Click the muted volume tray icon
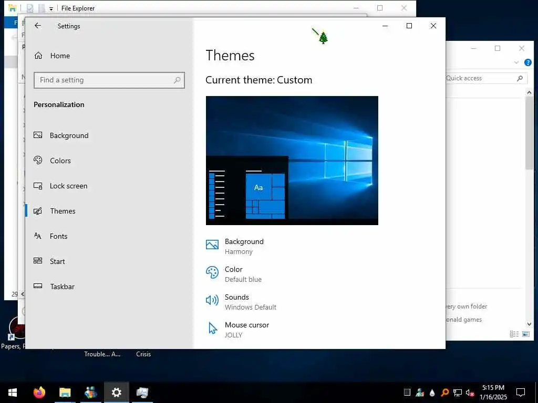Viewport: 538px width, 403px height. 470,393
